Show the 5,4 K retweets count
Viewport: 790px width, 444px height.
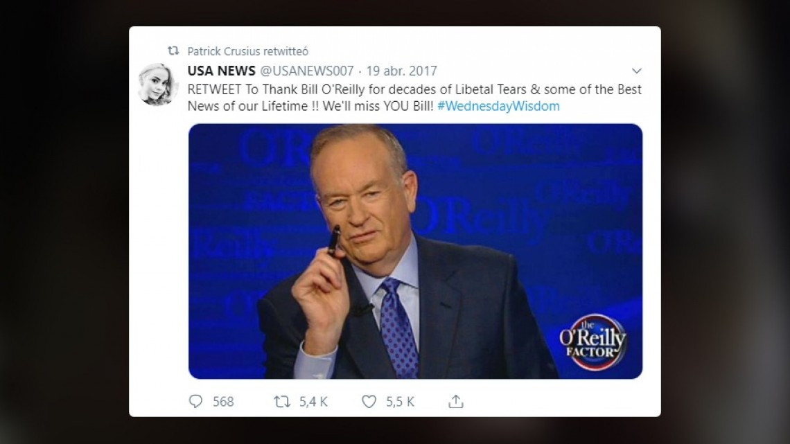pyautogui.click(x=313, y=402)
